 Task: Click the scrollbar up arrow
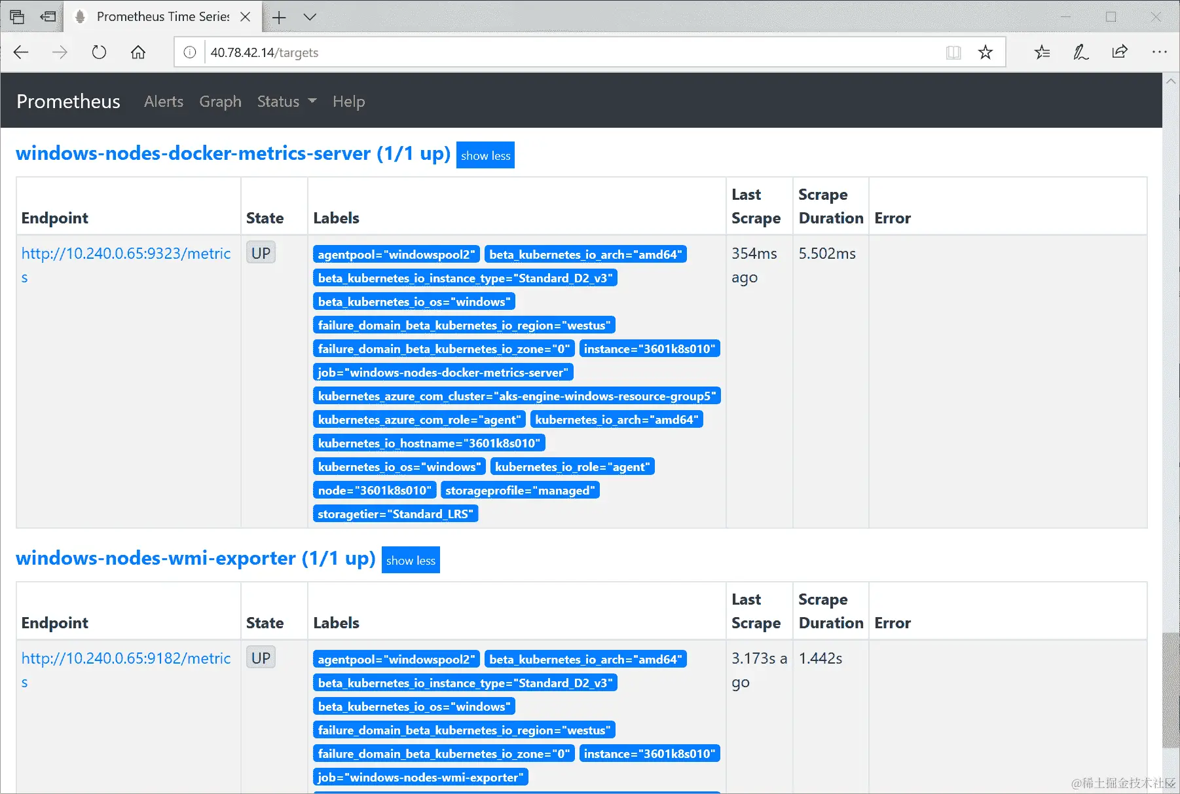pyautogui.click(x=1171, y=81)
